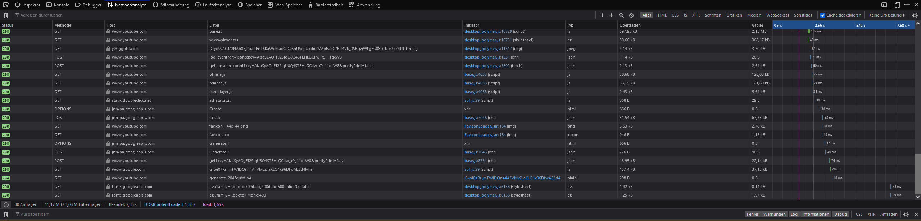
Task: Toggle the Cache deaktivieren checkbox
Action: (x=822, y=15)
